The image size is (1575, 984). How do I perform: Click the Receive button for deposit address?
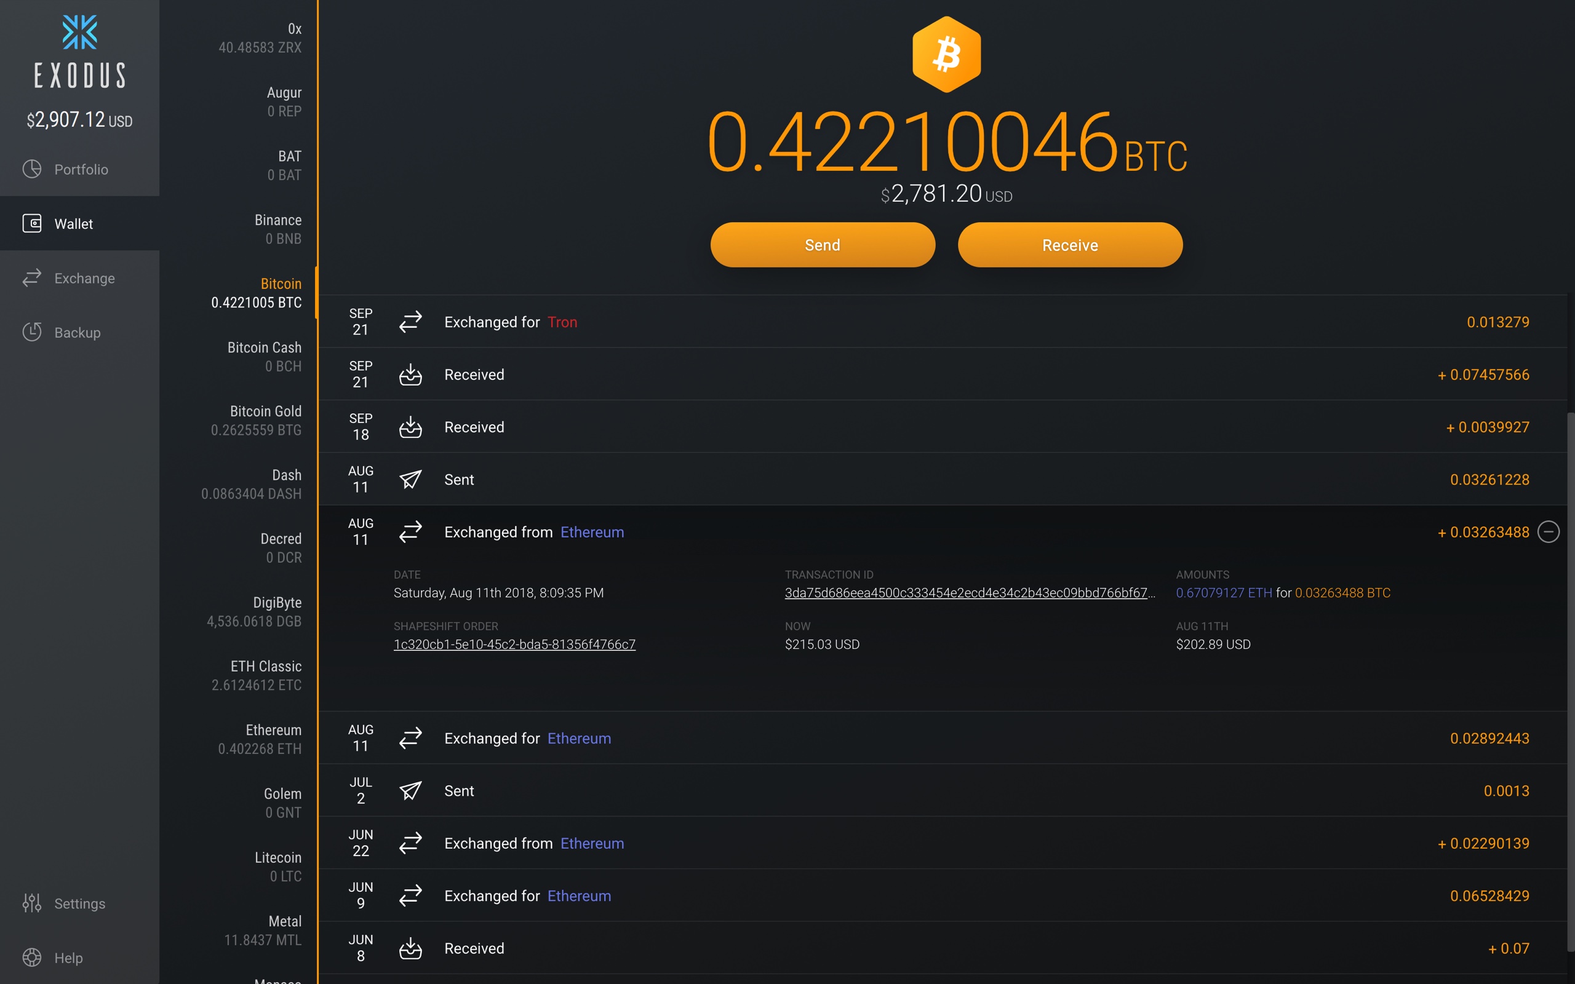click(x=1069, y=245)
